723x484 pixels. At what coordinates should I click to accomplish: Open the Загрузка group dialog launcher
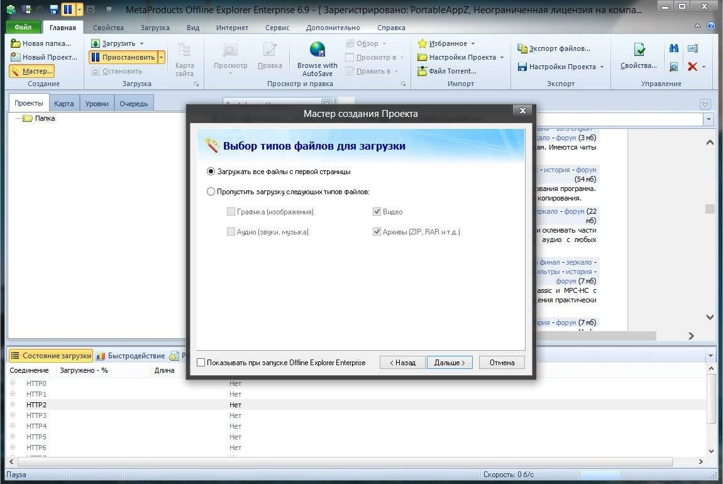point(196,84)
